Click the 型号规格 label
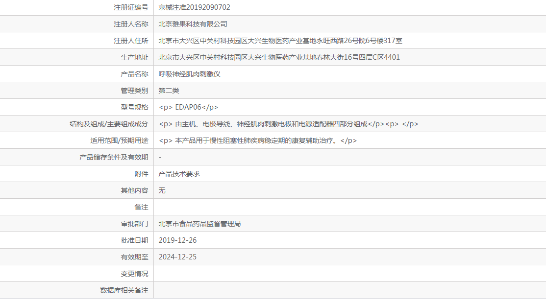This screenshot has height=302, width=546. tap(134, 108)
